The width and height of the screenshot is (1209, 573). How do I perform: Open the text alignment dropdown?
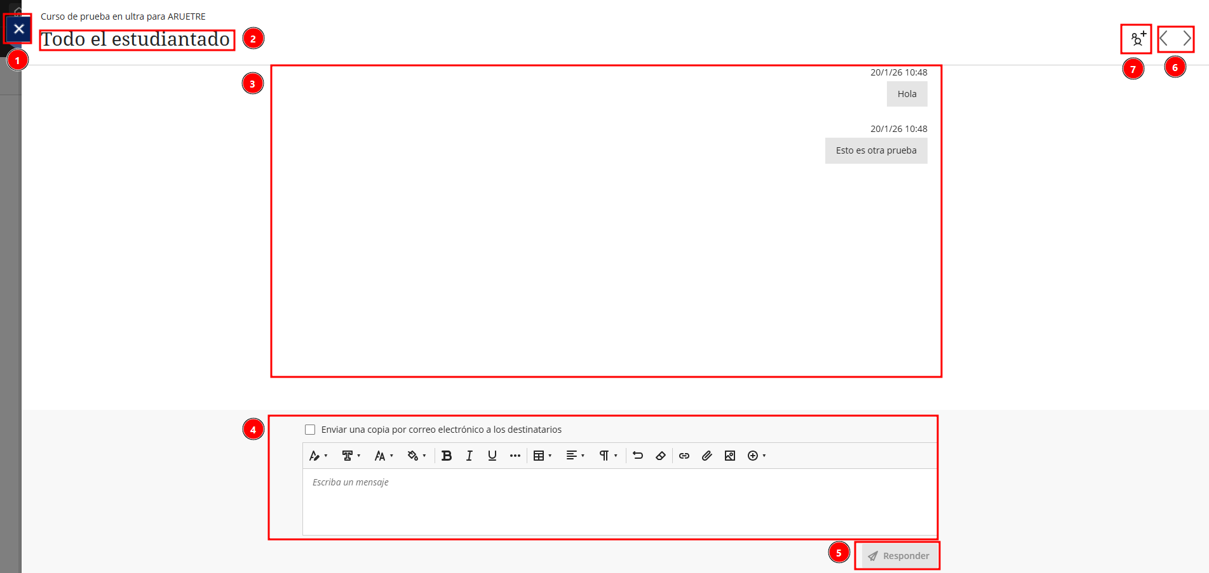click(575, 456)
